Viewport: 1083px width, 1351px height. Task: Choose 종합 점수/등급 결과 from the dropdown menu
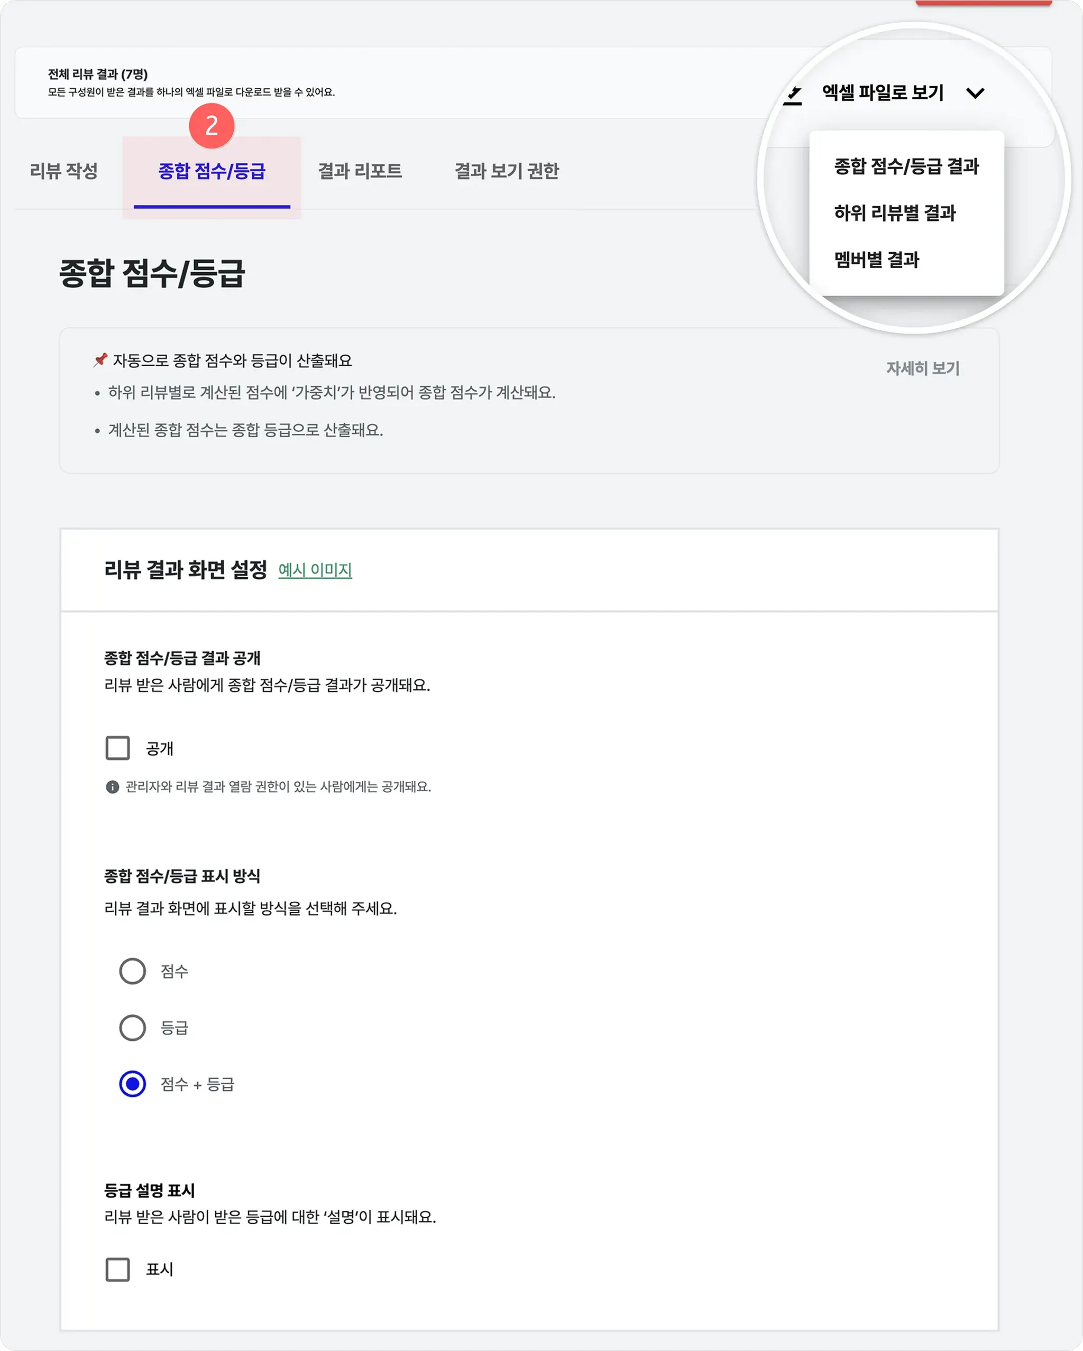pyautogui.click(x=906, y=166)
